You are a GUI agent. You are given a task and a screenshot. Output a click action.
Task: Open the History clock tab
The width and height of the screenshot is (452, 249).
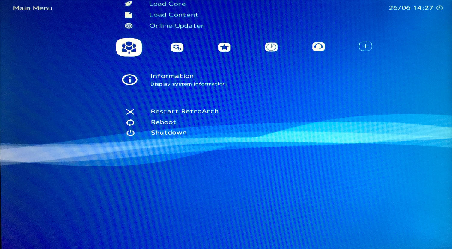tap(271, 47)
